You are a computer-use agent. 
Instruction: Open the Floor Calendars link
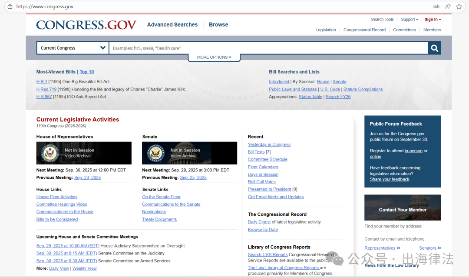click(263, 167)
